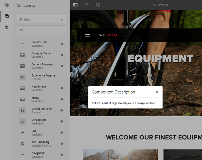Select the Layout Container La icon
The width and height of the screenshot is (202, 160).
pos(22,110)
